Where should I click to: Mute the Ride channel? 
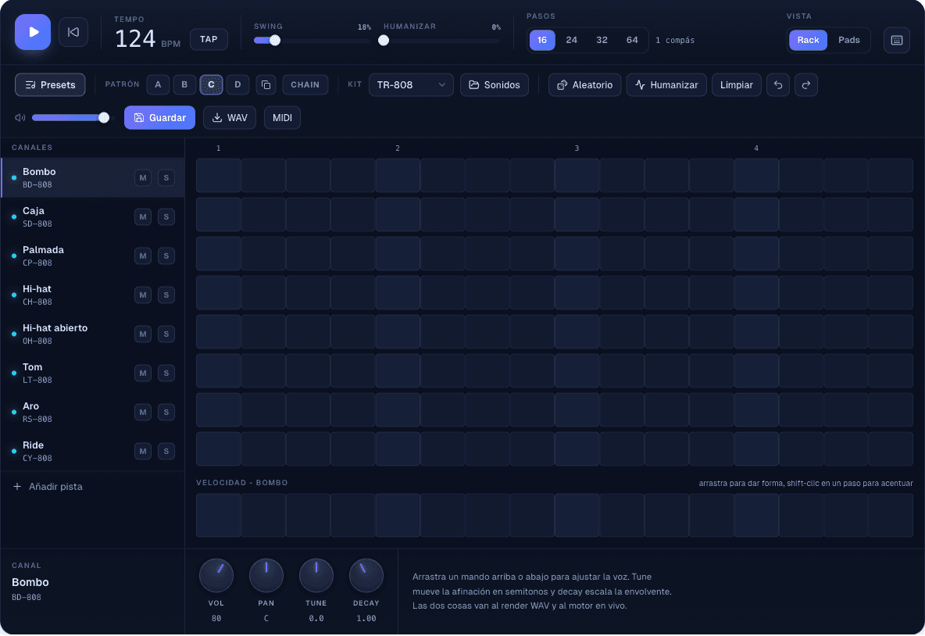click(x=143, y=452)
